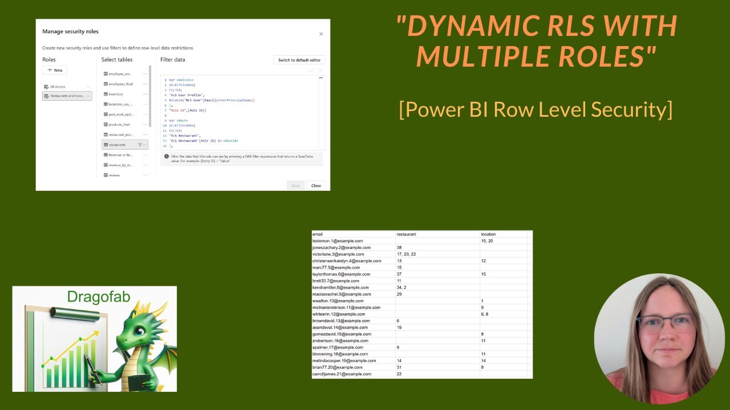Open more options for Restaurants and Loca... role
Viewport: 730px width, 410px height.
coord(88,96)
